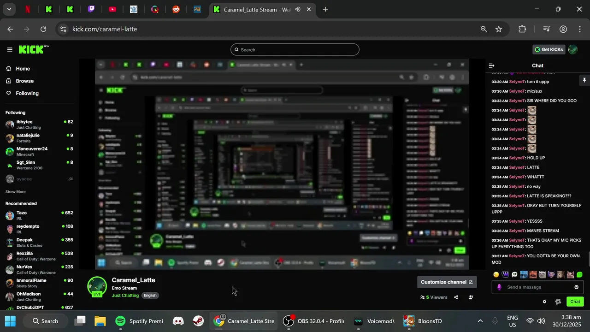Open chat settings gear icon
Screen dimensions: 590x332
[544, 302]
